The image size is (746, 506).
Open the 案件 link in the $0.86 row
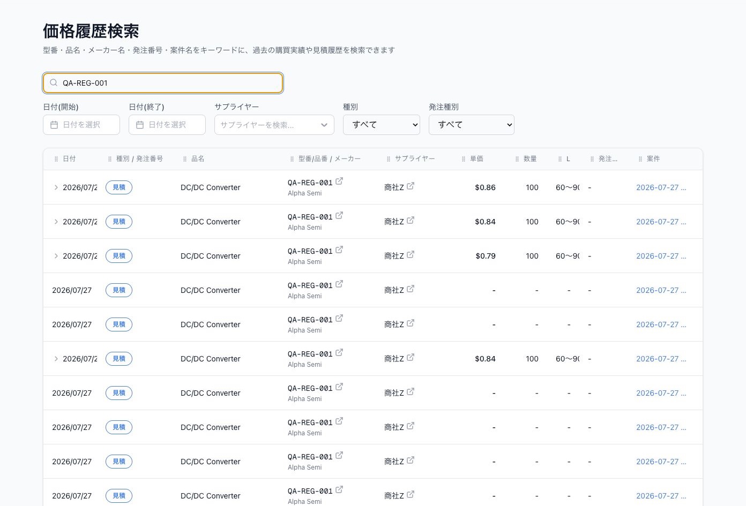[x=661, y=187]
